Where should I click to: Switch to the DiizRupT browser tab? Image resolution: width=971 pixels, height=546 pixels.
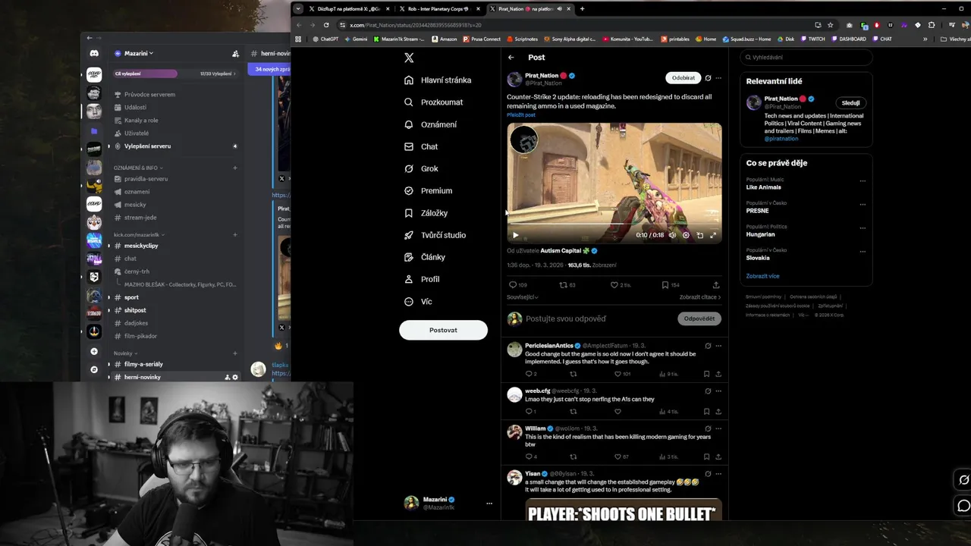(349, 9)
